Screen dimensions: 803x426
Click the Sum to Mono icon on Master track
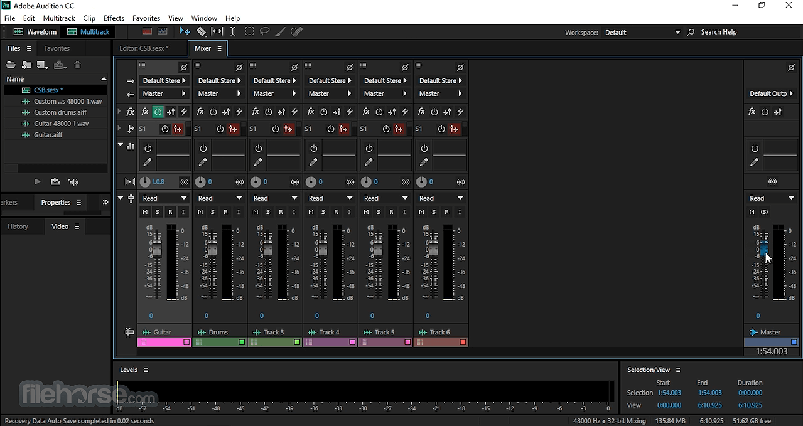[773, 182]
